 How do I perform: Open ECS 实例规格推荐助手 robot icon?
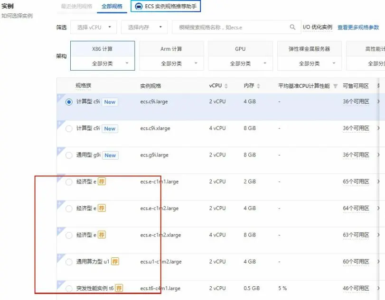coord(139,6)
